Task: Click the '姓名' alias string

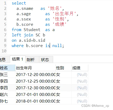Action: click(55, 9)
